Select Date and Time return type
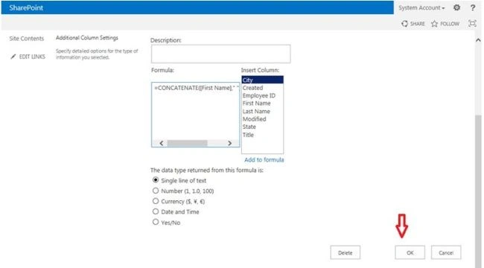Viewport: 484px width, 268px height. pos(156,211)
